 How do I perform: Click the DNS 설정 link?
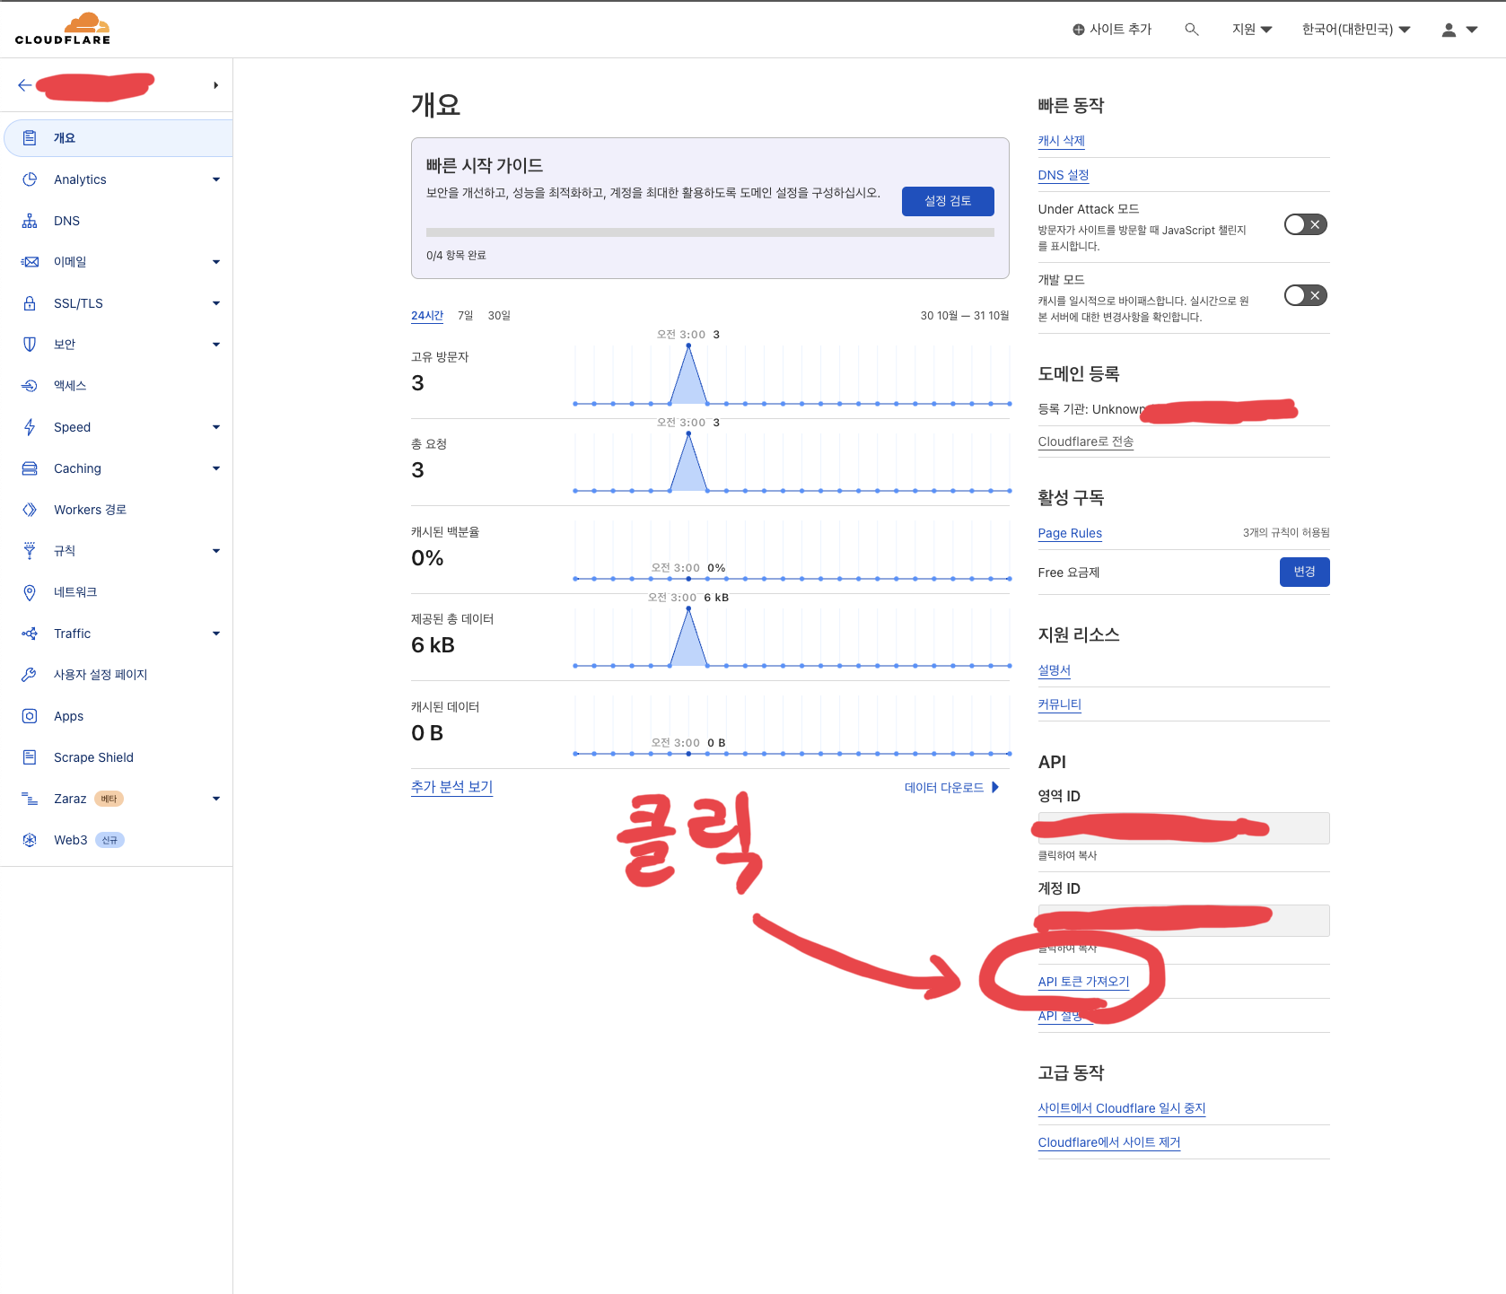click(x=1063, y=175)
